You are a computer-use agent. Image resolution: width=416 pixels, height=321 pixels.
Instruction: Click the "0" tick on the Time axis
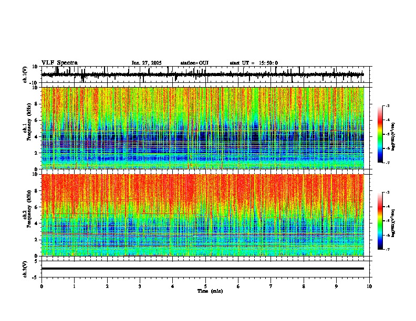pos(41,286)
